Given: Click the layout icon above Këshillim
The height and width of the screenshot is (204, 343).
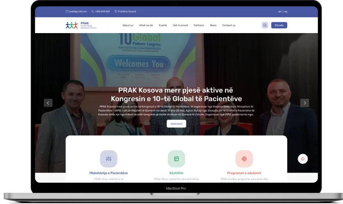Looking at the screenshot, I should [x=176, y=159].
